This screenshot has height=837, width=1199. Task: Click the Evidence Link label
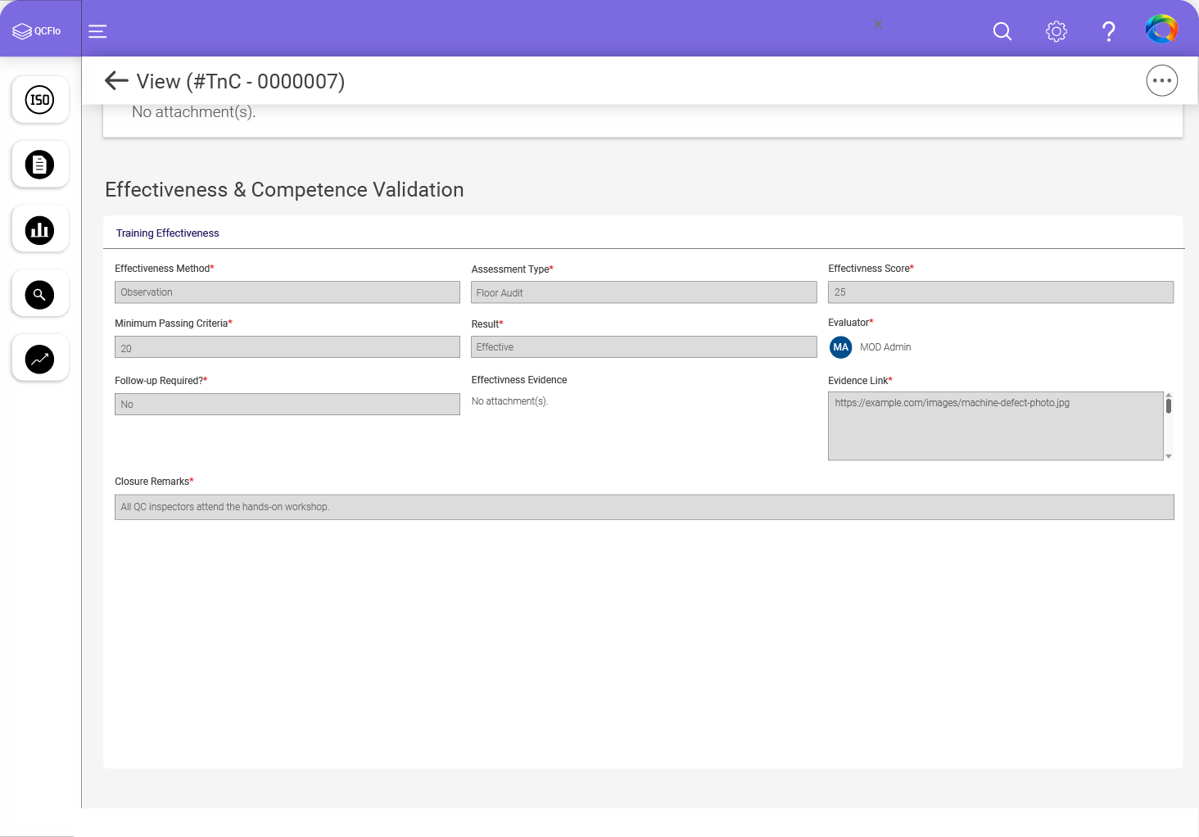860,381
